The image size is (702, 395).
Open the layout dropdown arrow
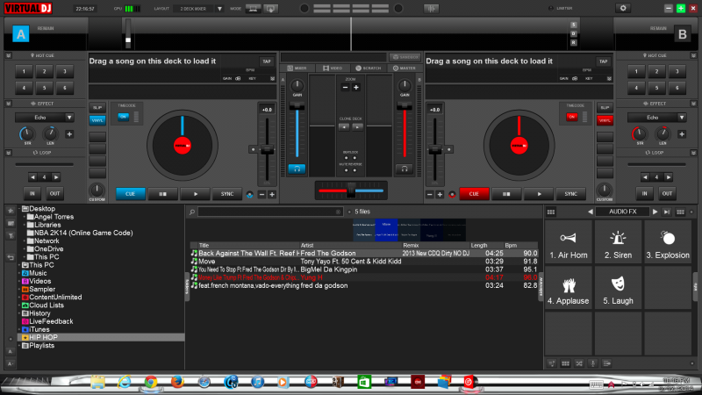[x=219, y=9]
